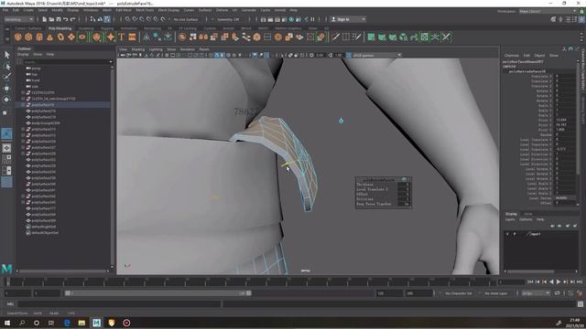This screenshot has width=586, height=329.
Task: Select the persp camera in Outliner
Action: point(36,69)
